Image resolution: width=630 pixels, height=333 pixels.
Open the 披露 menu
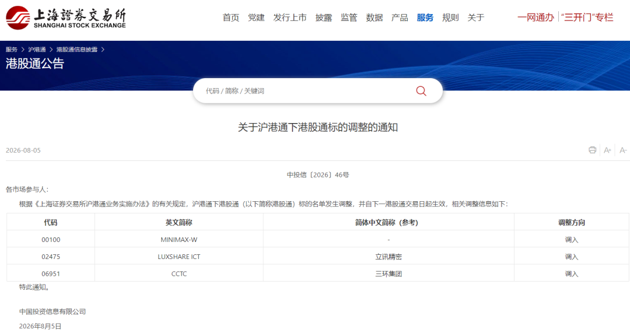(324, 17)
